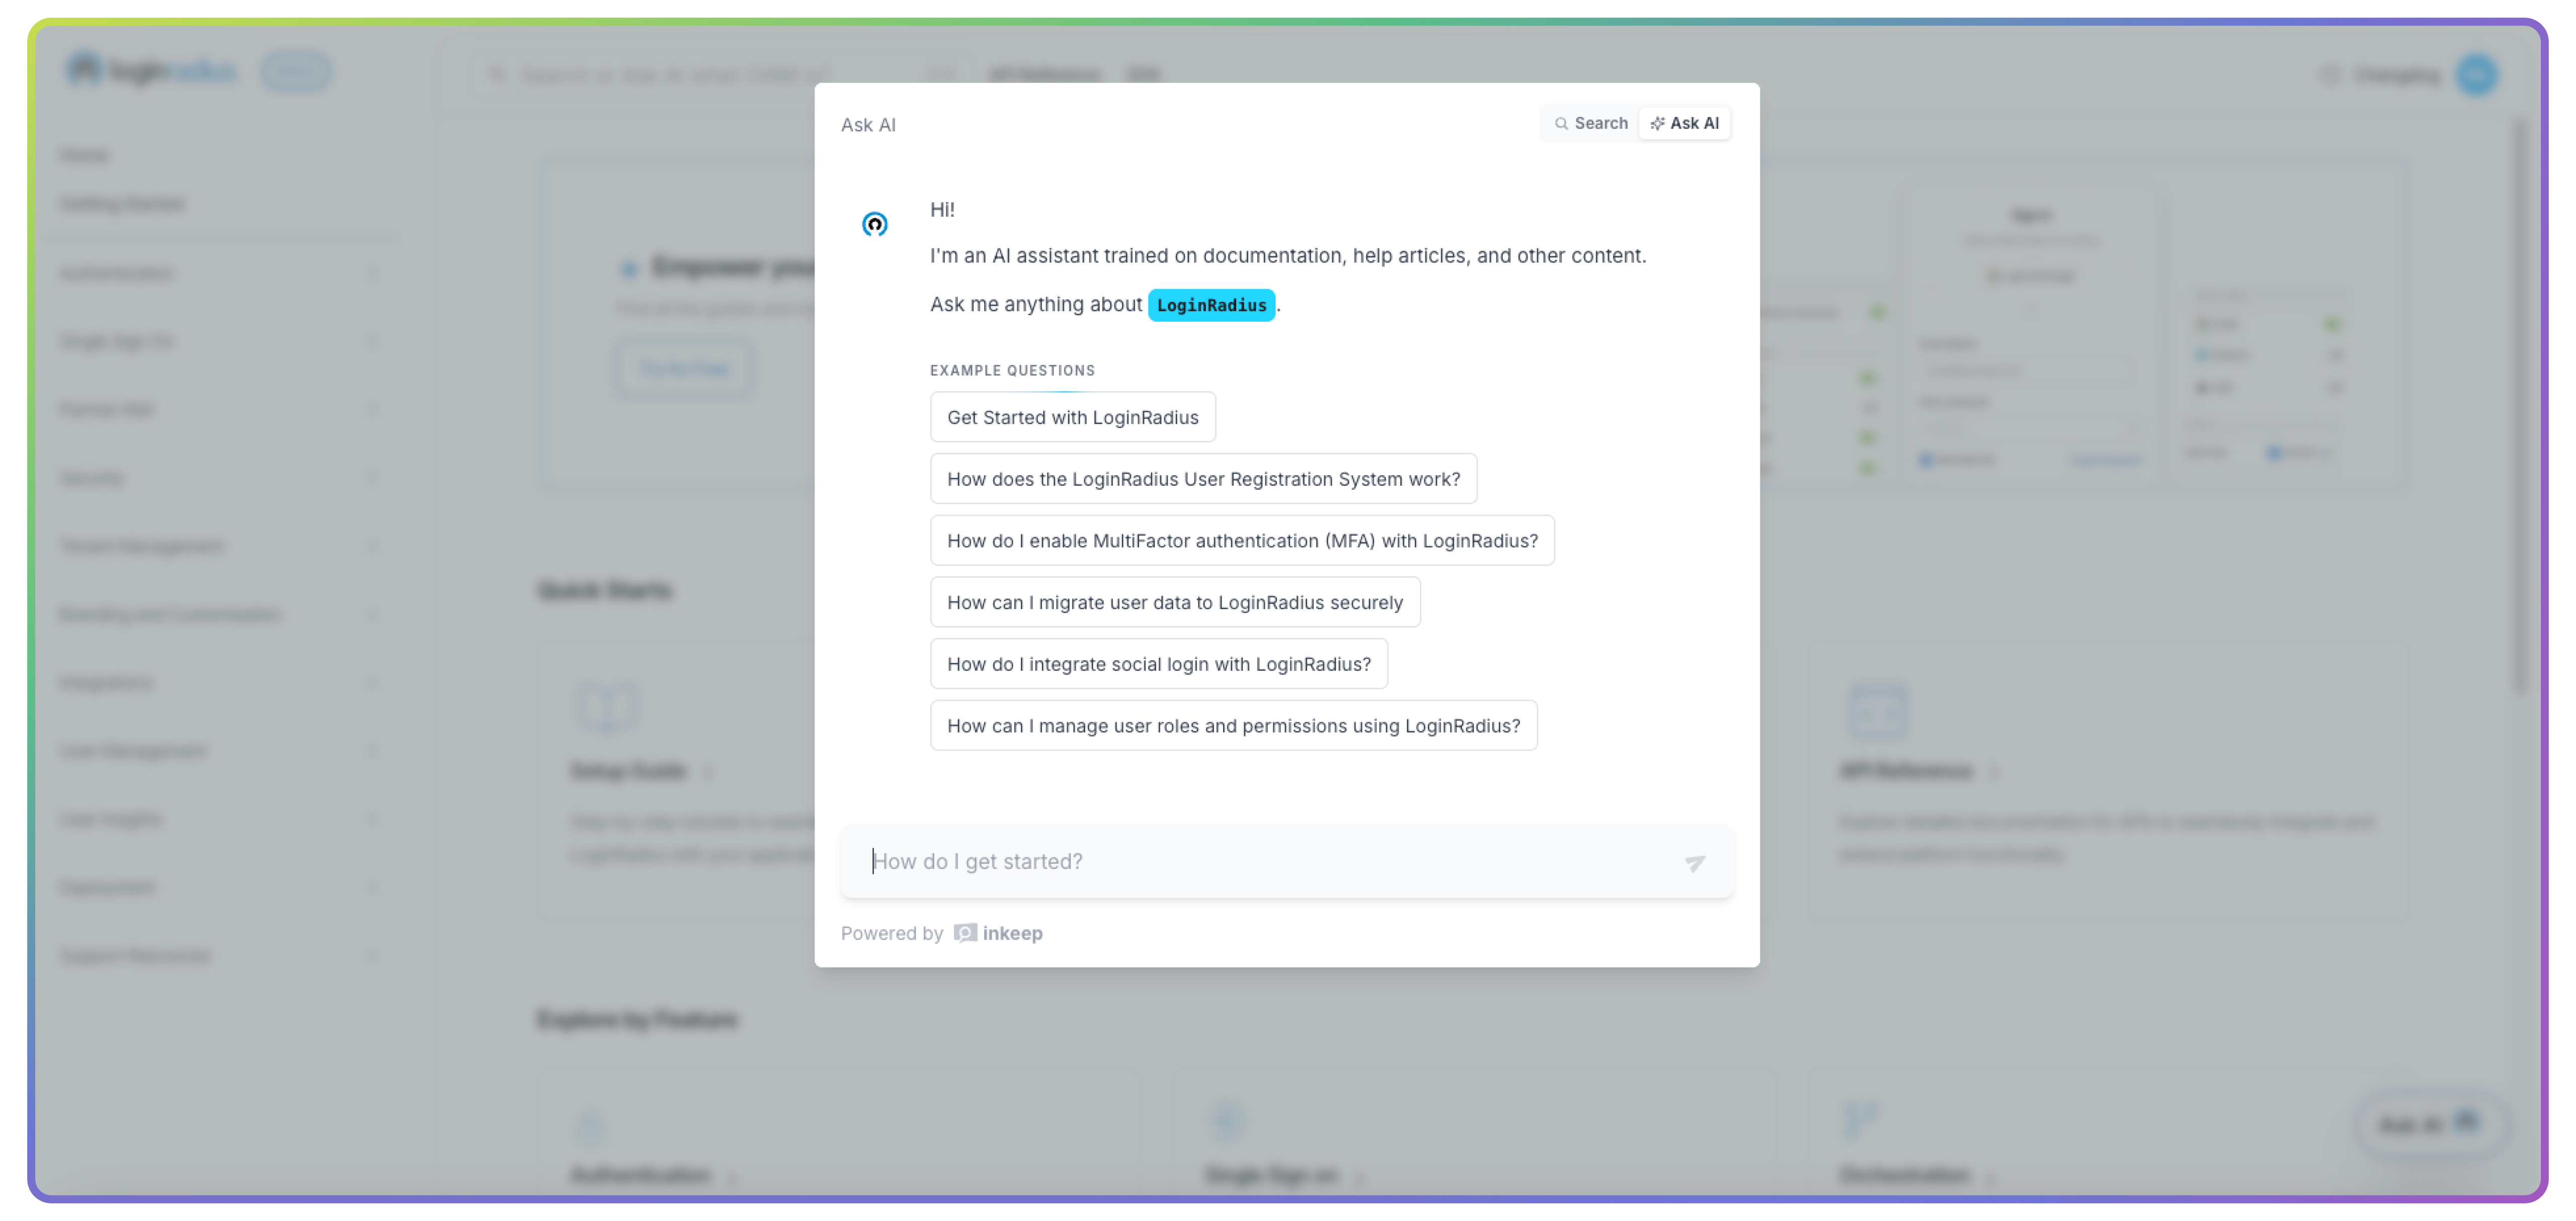Image resolution: width=2576 pixels, height=1221 pixels.
Task: Select the Get Started with LoginRadius question
Action: pyautogui.click(x=1072, y=417)
